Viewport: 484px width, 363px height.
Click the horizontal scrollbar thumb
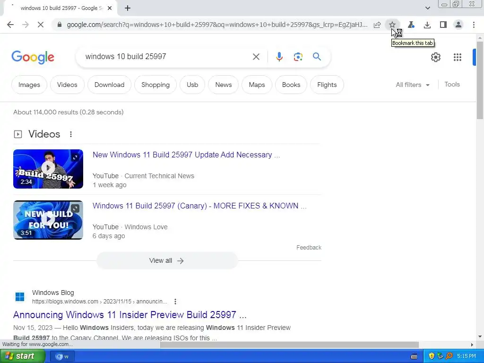click(x=289, y=345)
